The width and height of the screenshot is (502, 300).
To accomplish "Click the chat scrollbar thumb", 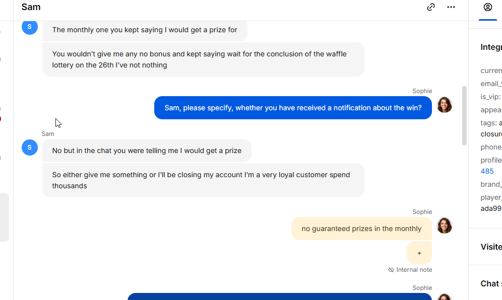I will (x=464, y=116).
